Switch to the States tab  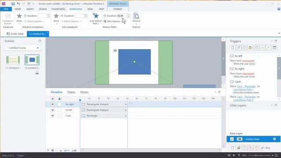point(71,92)
